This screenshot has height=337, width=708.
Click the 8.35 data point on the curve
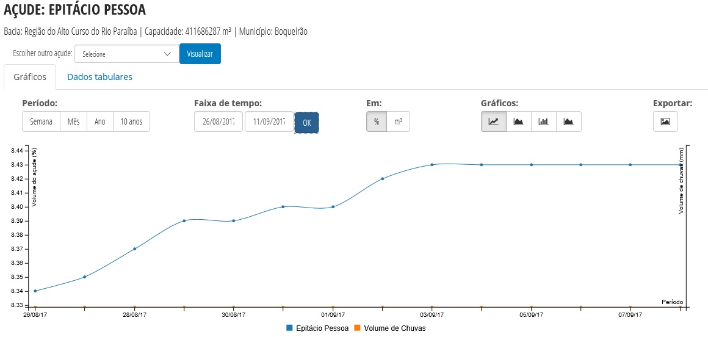coord(85,277)
